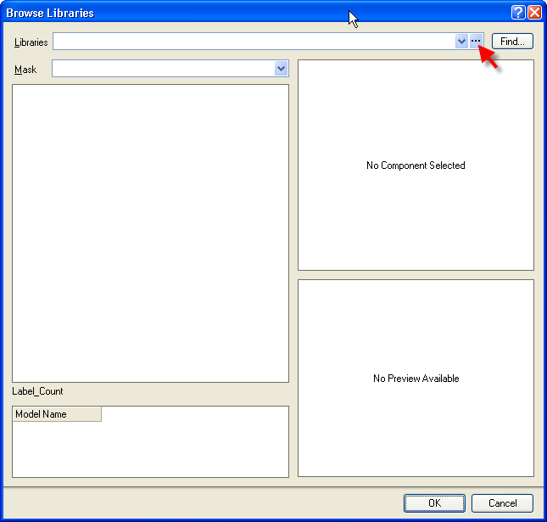Screen dimensions: 547x522
Task: Click inside the Mask text field
Action: [x=163, y=69]
